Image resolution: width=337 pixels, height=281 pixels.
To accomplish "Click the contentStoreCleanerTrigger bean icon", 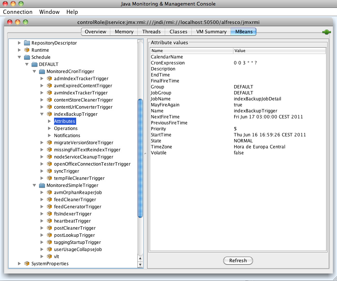I will point(50,100).
